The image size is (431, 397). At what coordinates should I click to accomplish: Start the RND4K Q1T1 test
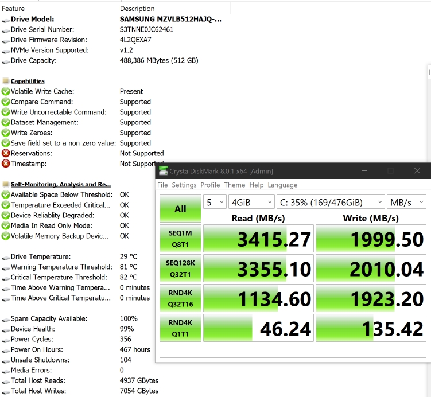click(180, 328)
